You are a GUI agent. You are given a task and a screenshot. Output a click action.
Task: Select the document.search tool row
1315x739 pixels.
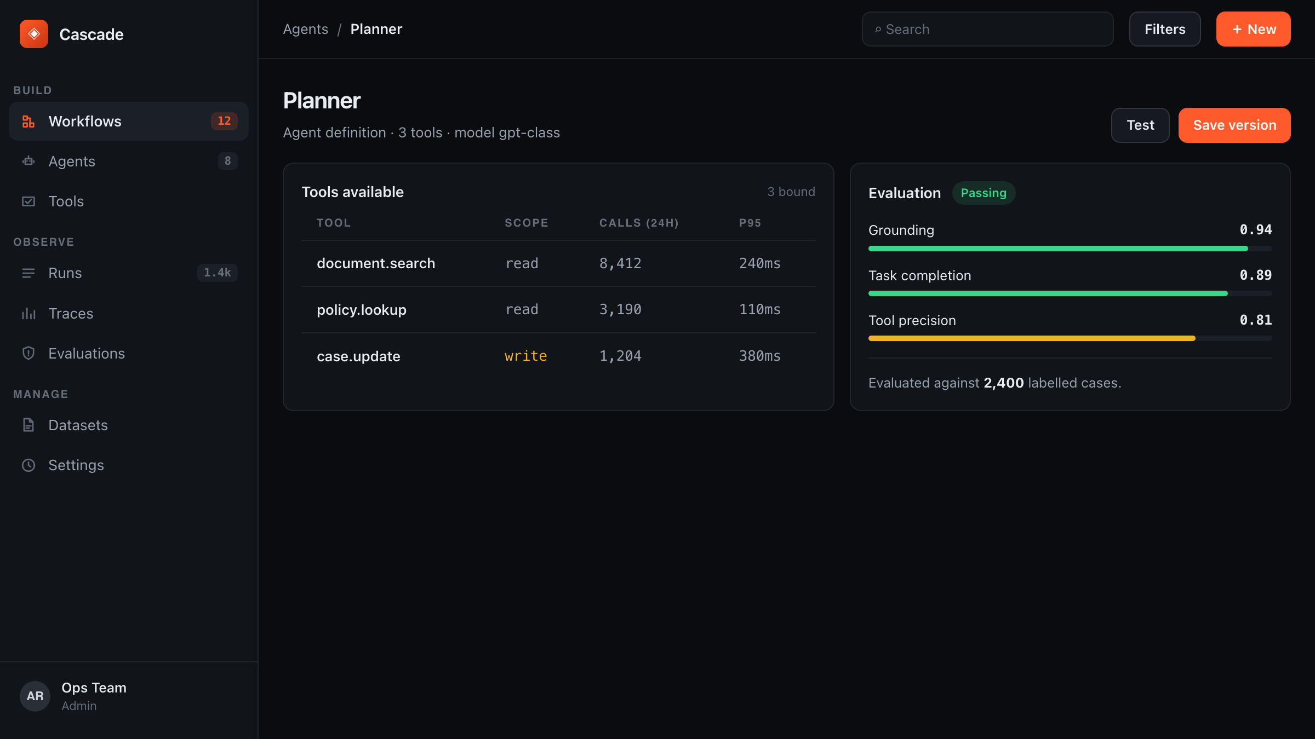[558, 263]
